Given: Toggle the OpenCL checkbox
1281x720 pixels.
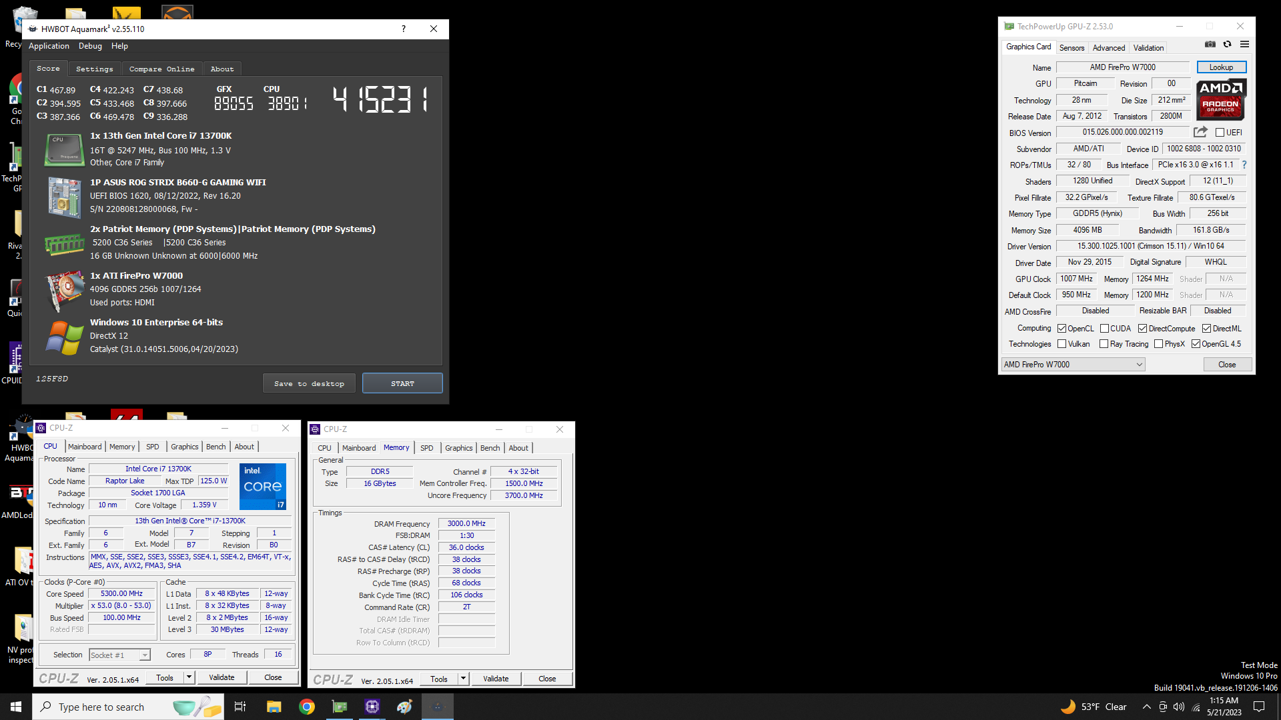Looking at the screenshot, I should click(1061, 329).
